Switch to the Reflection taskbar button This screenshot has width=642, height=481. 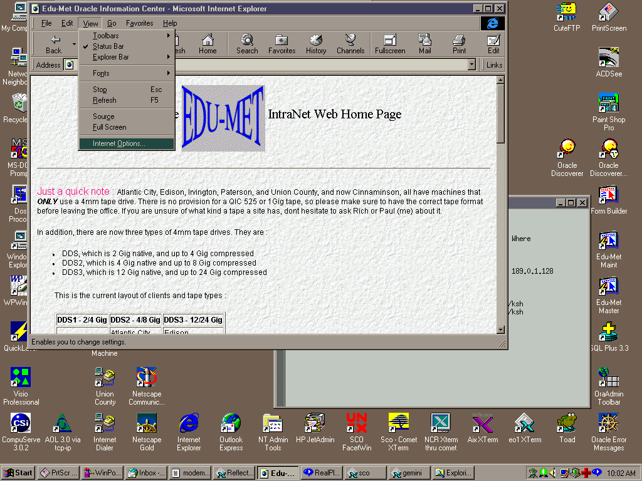coord(234,473)
